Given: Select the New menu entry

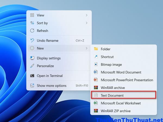Looking at the screenshot, I should 59,48.
